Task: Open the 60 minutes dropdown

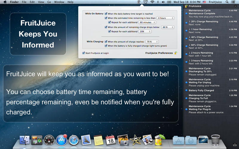Action: (x=147, y=22)
